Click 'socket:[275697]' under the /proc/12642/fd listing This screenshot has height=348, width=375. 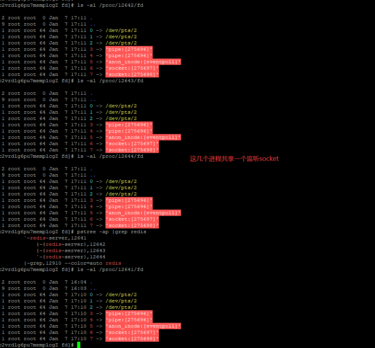click(x=132, y=68)
